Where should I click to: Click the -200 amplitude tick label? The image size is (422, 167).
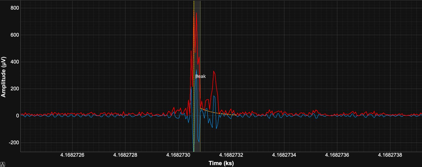pos(14,143)
